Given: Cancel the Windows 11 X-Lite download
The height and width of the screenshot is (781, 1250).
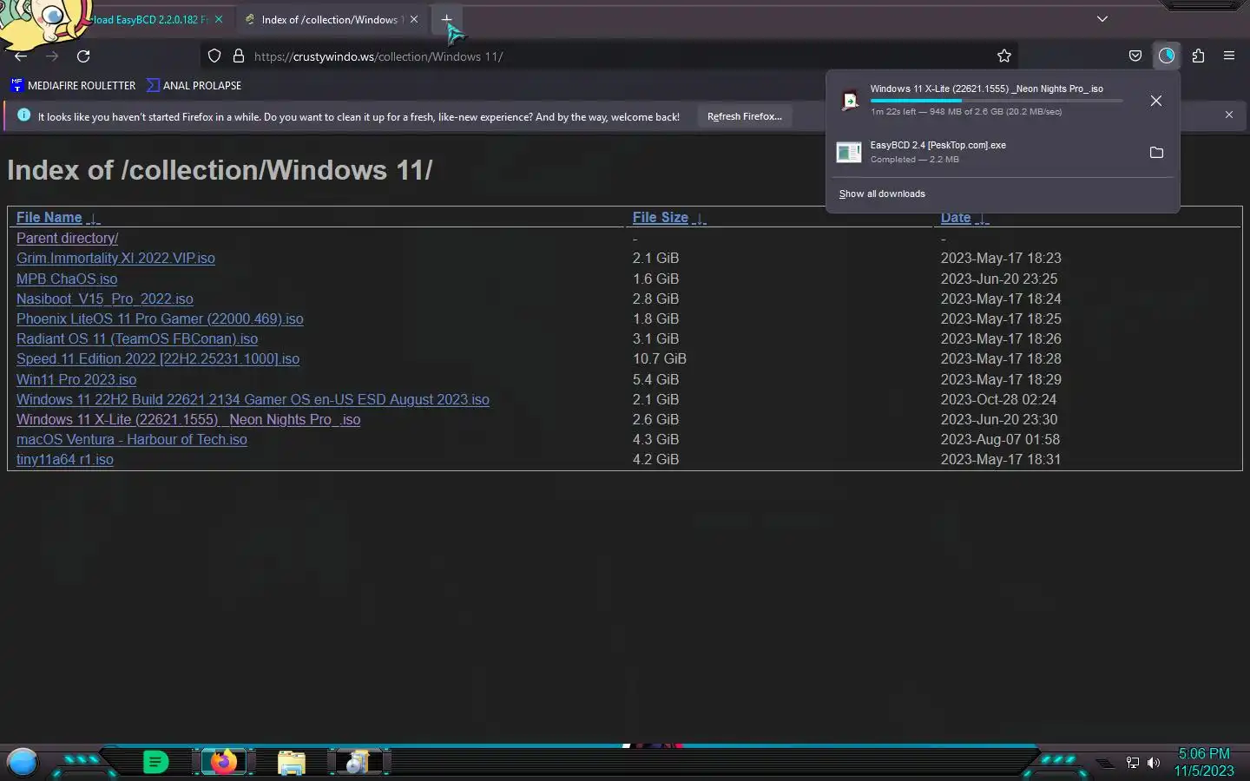Looking at the screenshot, I should click(1156, 101).
